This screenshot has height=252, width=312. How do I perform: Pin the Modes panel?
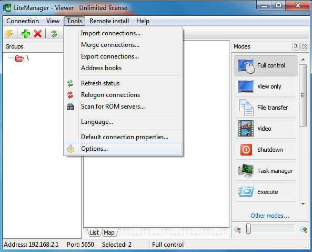pos(296,46)
